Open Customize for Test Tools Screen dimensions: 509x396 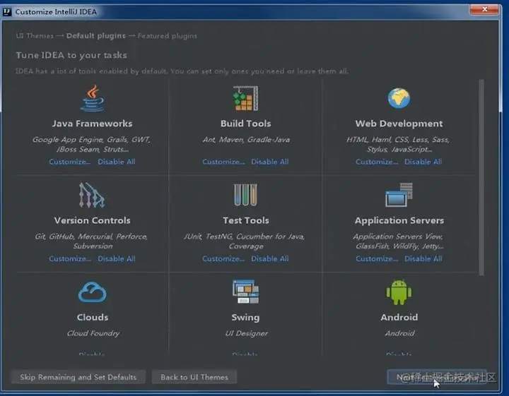coord(223,258)
